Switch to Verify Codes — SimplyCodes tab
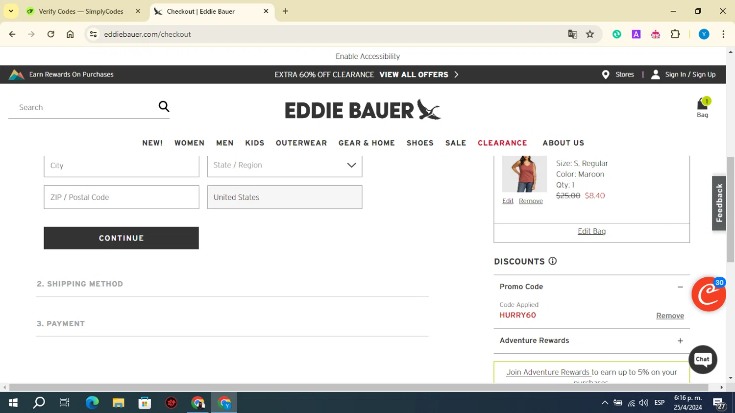735x413 pixels. point(81,11)
